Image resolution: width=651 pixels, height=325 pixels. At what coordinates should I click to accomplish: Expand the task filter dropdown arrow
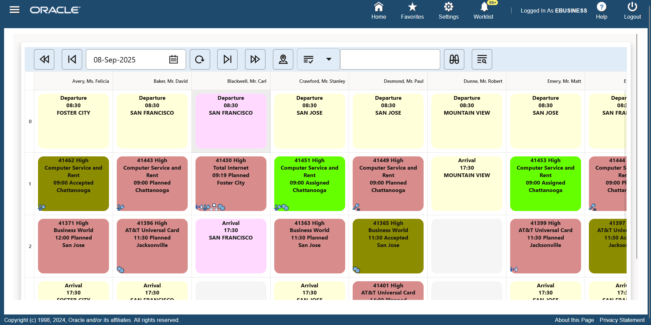pos(328,59)
